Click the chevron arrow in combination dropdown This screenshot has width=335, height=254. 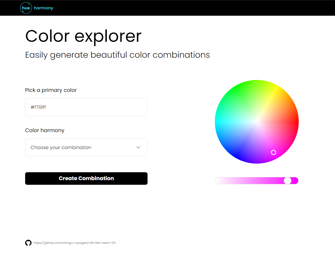click(x=138, y=147)
